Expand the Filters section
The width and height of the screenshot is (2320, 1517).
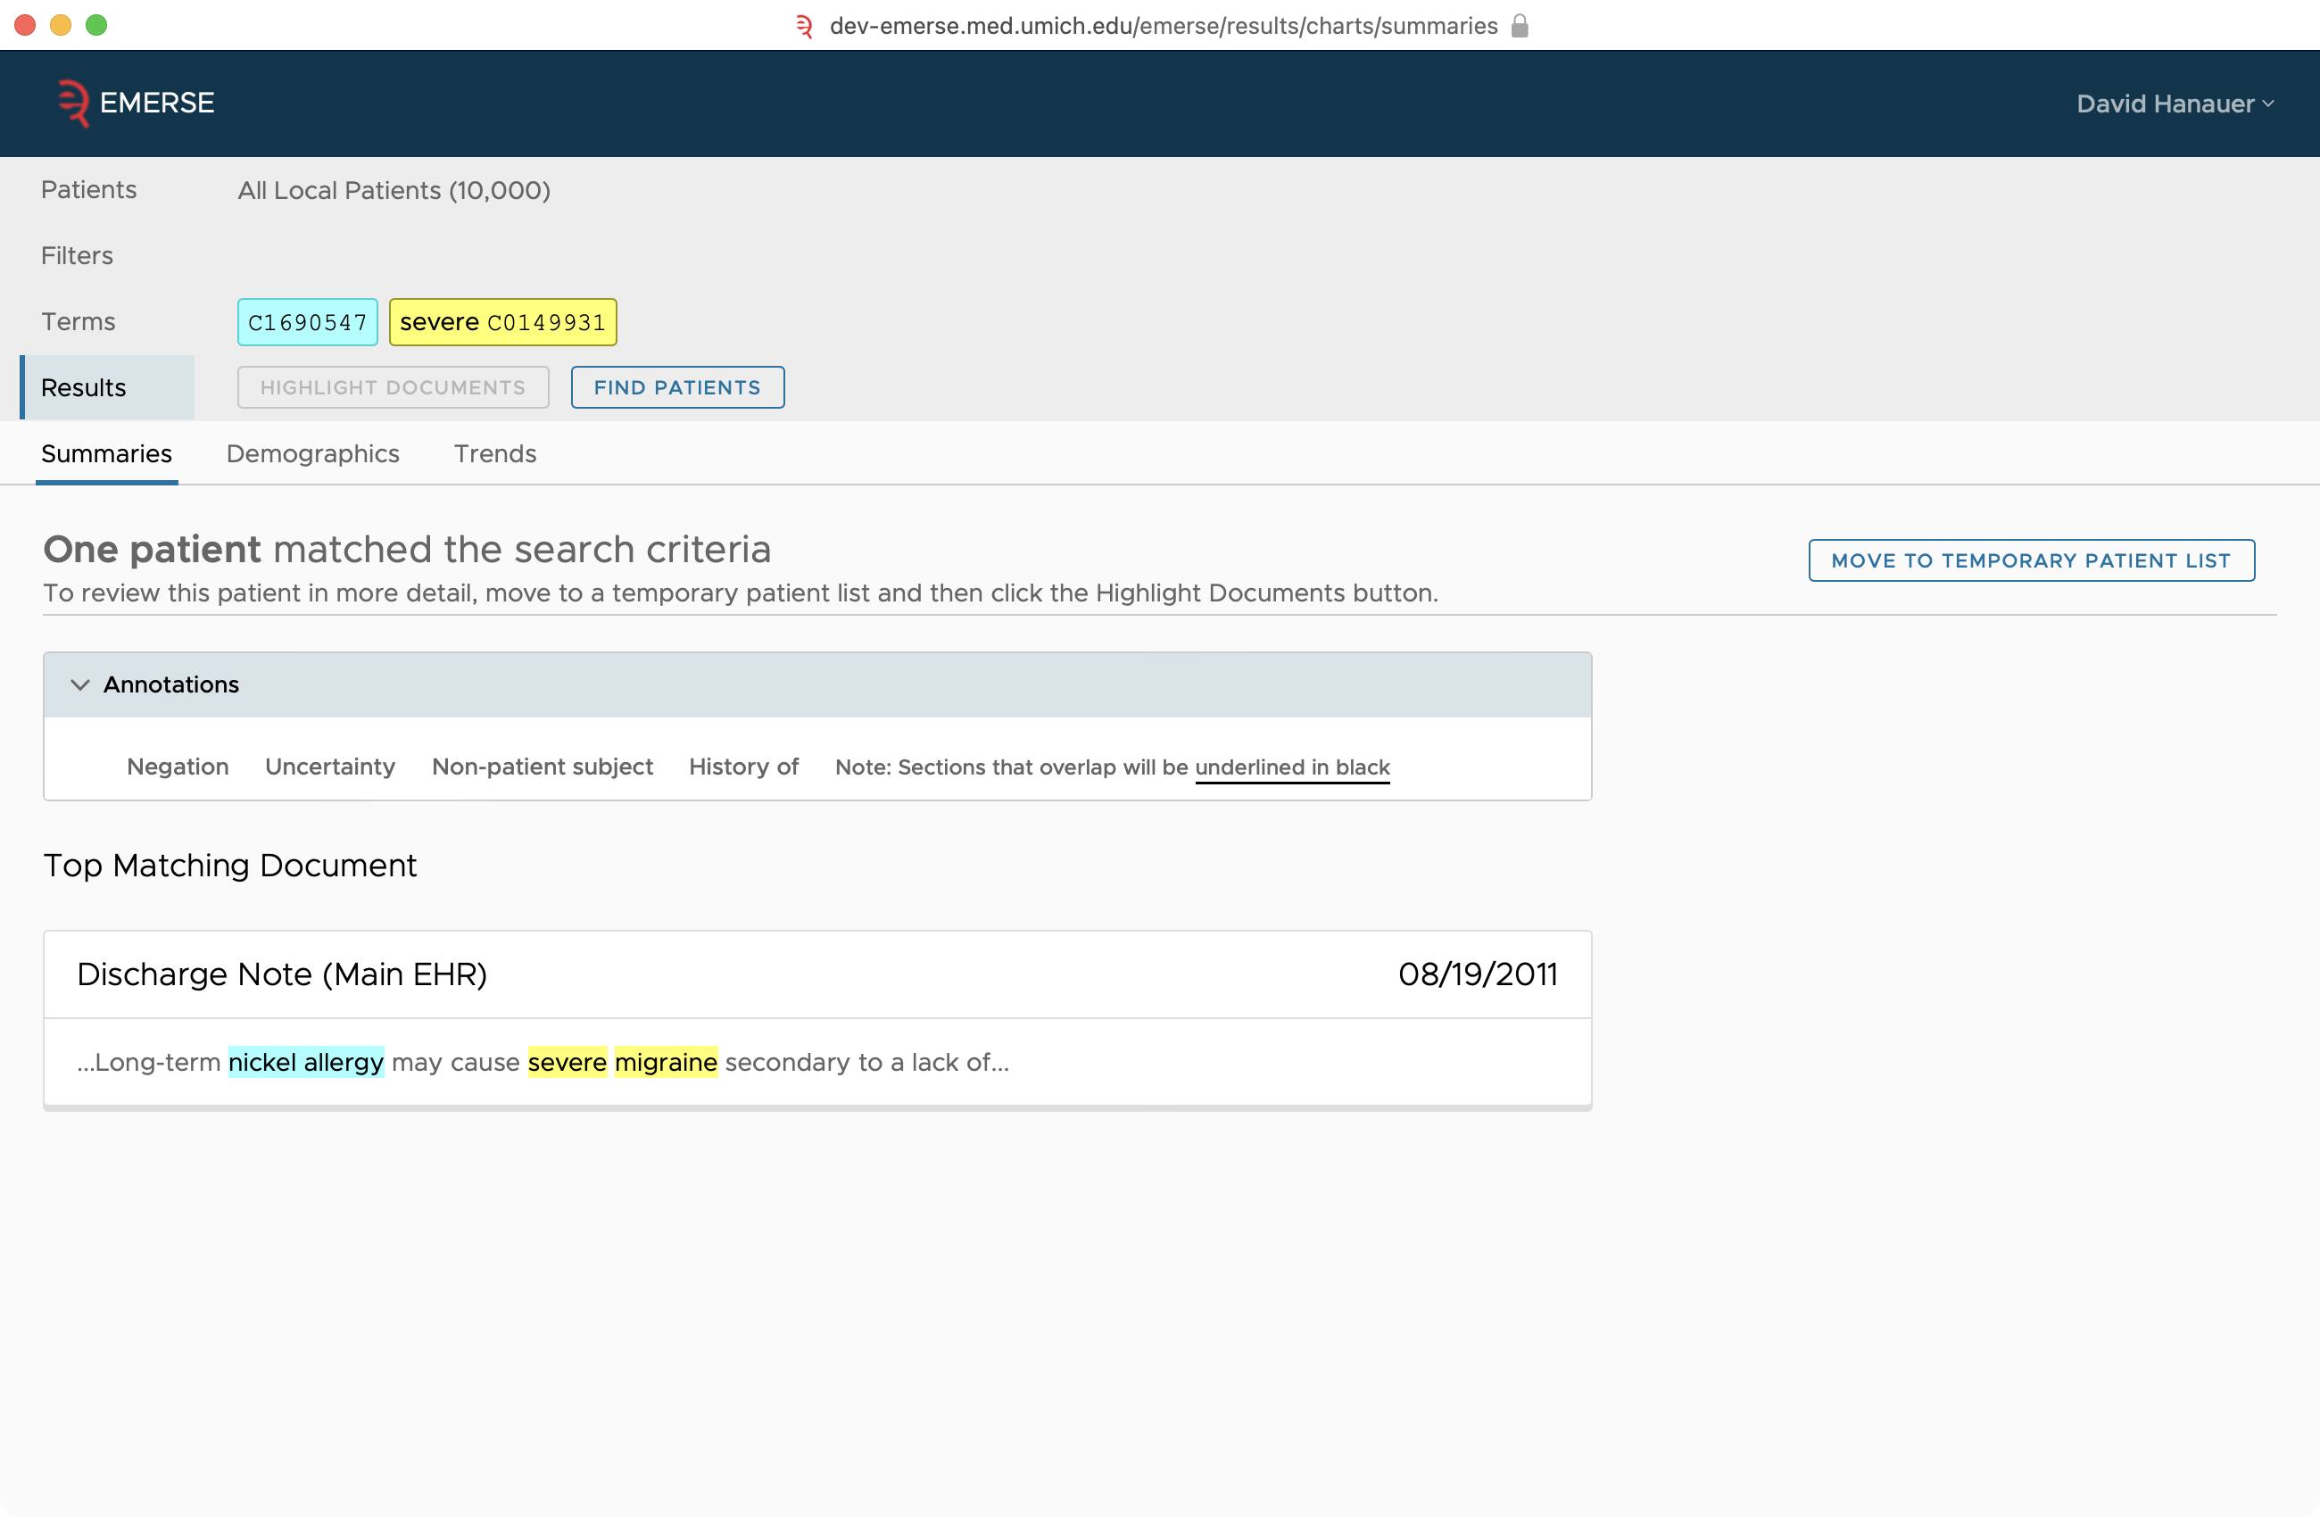pyautogui.click(x=76, y=255)
